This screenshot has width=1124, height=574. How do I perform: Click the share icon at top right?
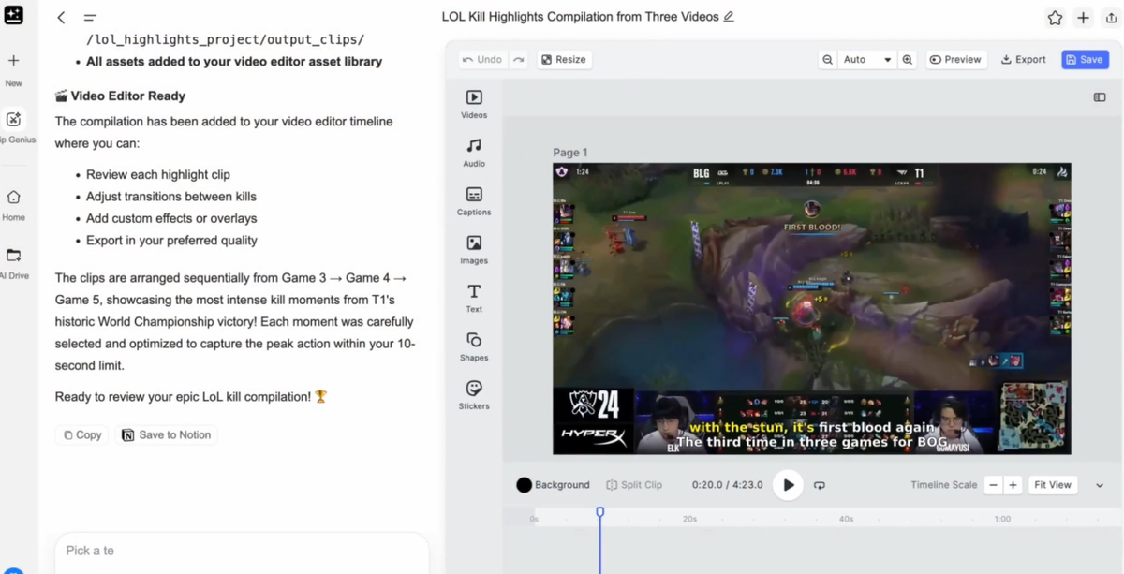1112,18
